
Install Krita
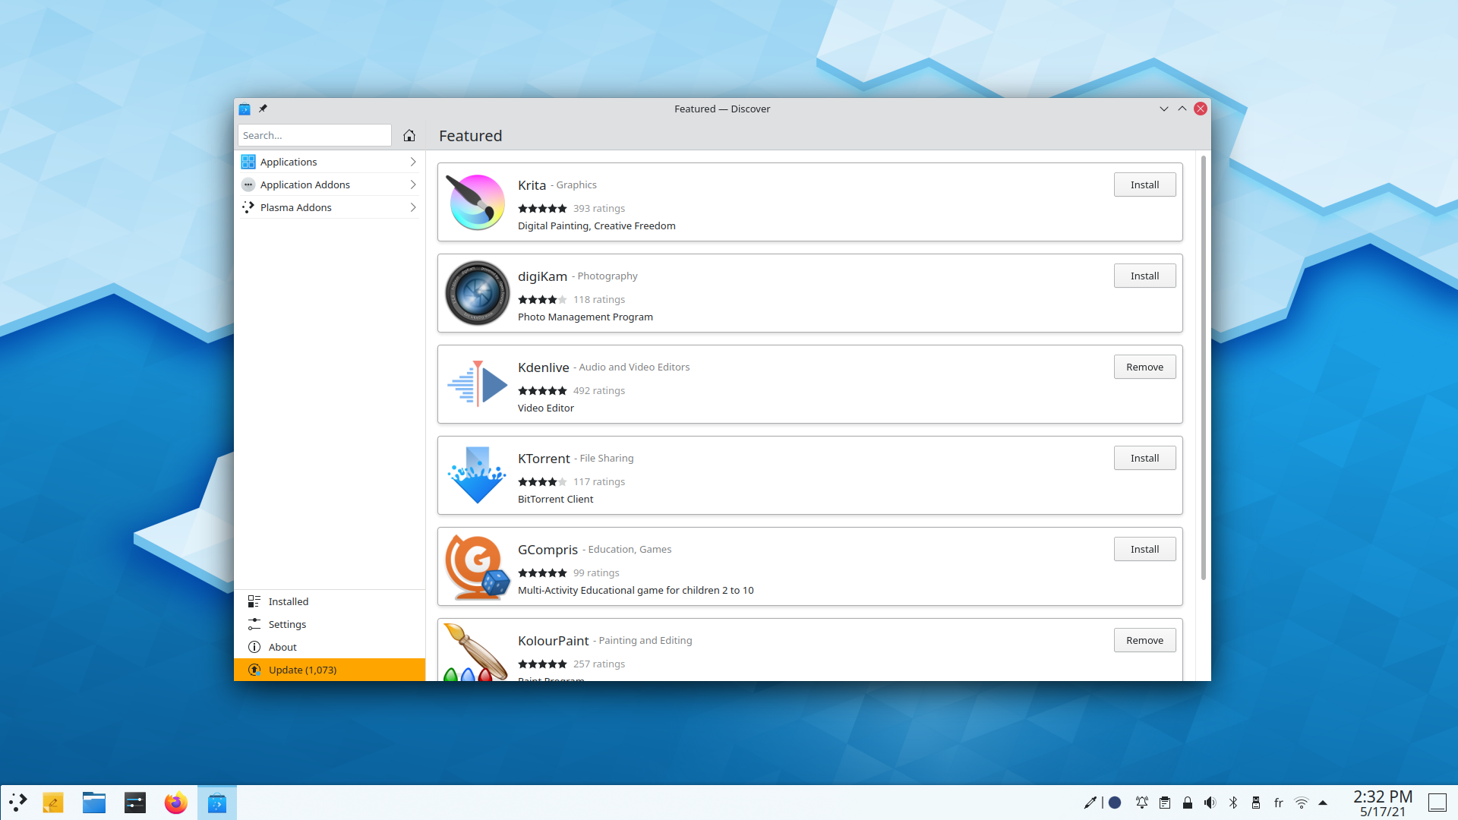click(x=1144, y=184)
